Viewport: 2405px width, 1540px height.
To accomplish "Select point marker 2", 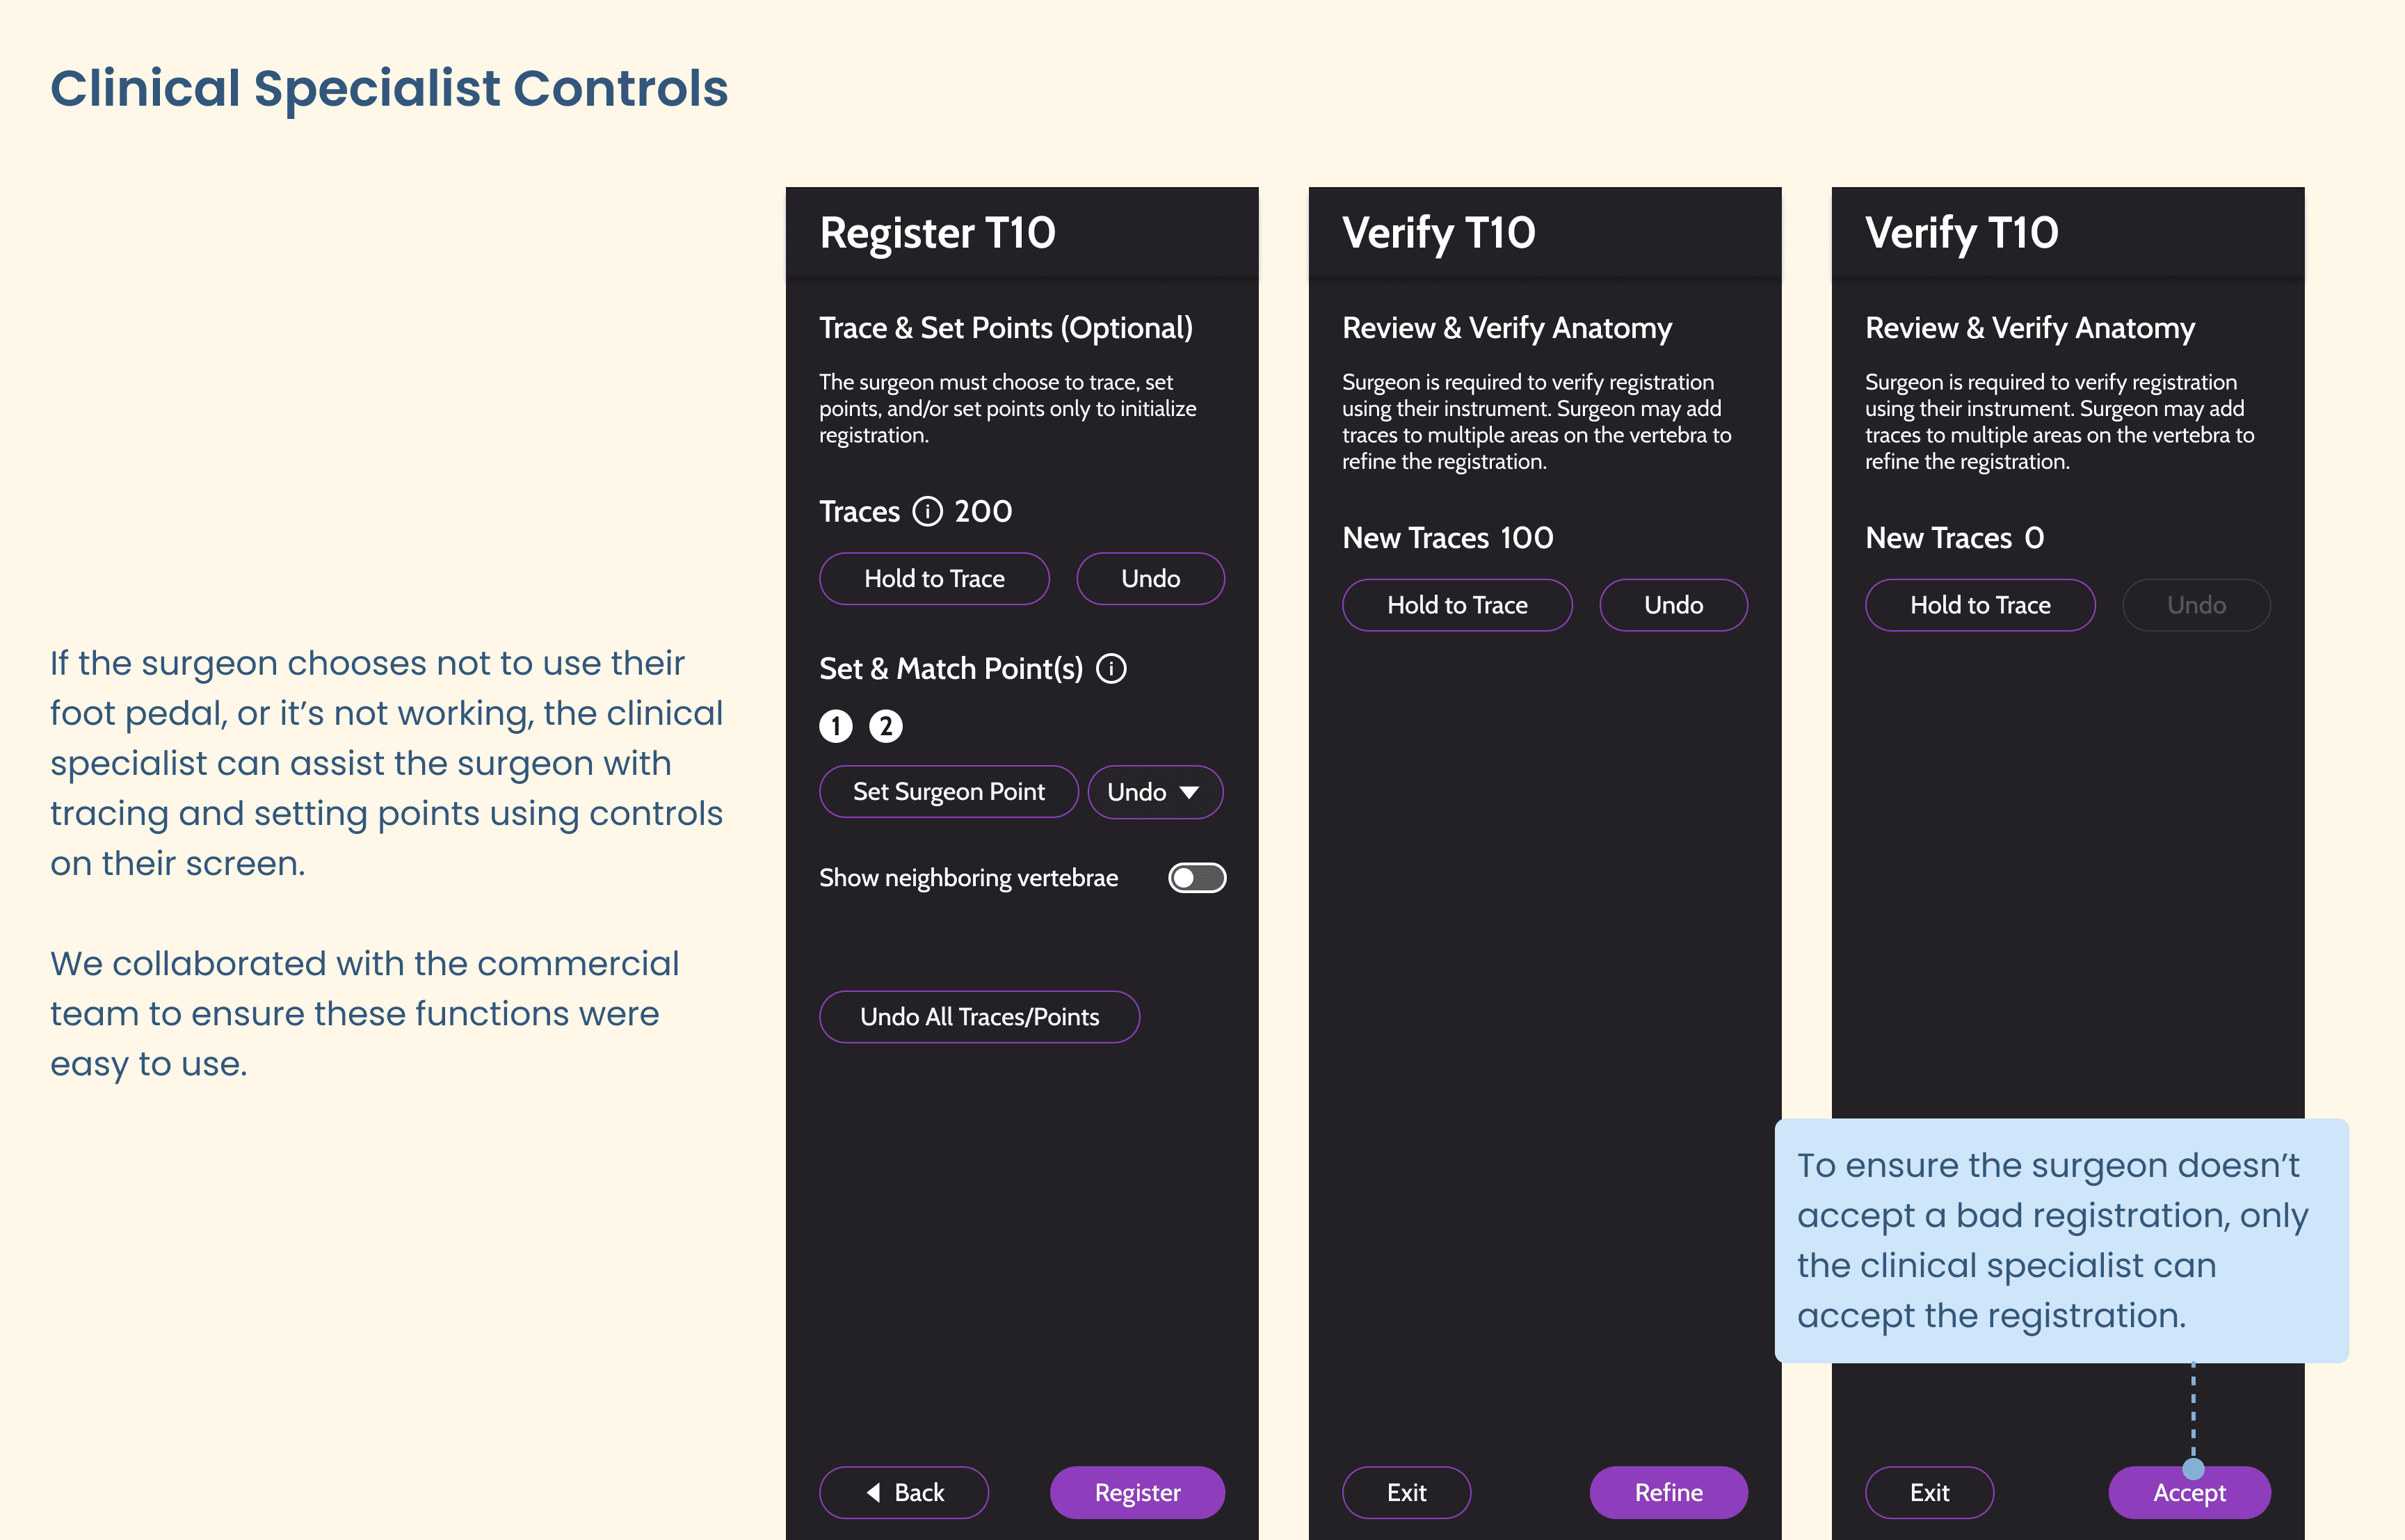I will pyautogui.click(x=885, y=726).
